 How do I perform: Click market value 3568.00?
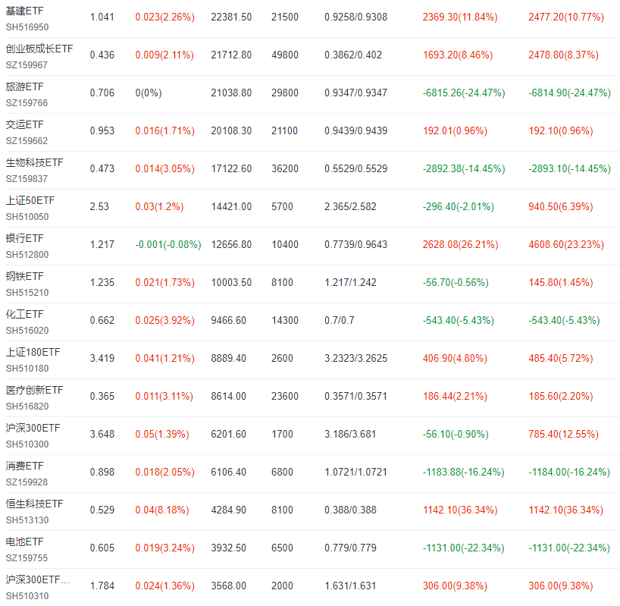229,586
